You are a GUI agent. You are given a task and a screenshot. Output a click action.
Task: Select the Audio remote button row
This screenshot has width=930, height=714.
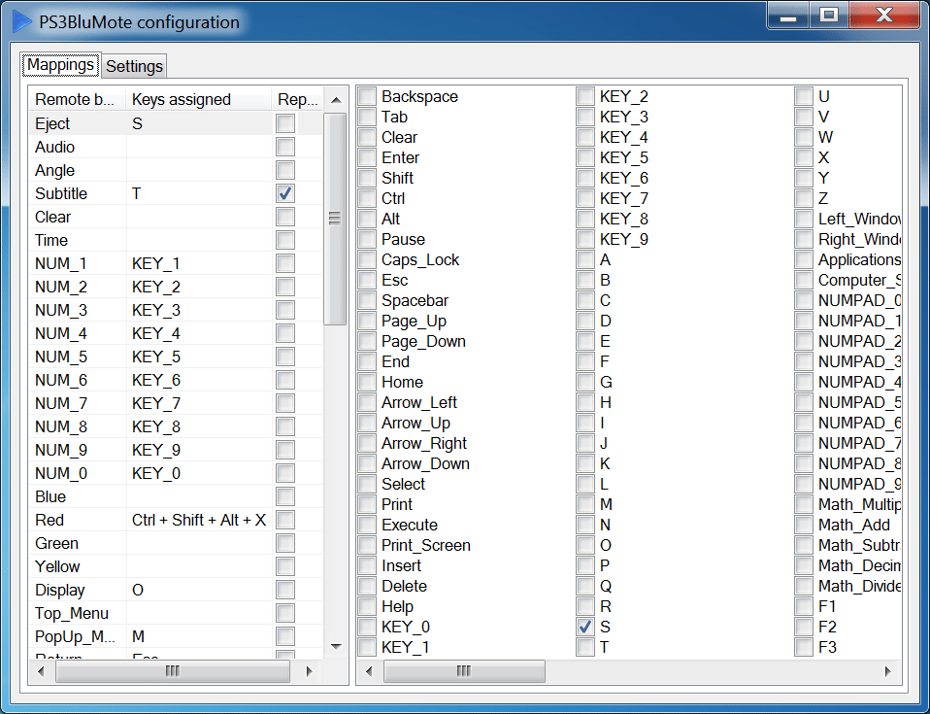(x=176, y=147)
